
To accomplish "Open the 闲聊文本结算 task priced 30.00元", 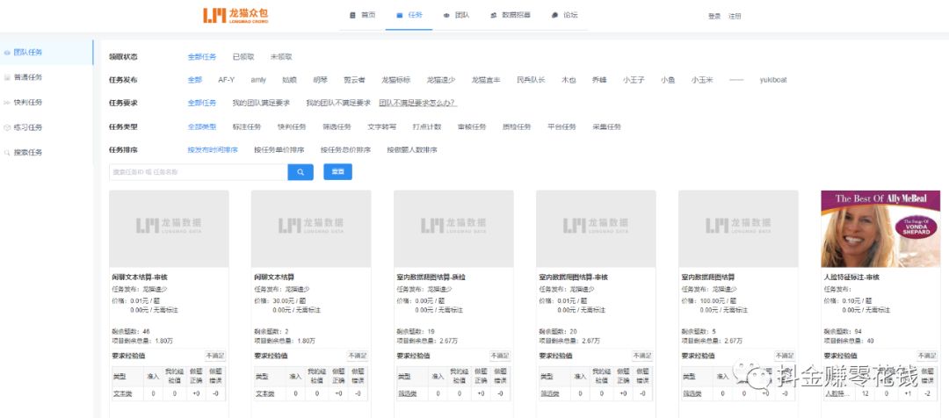I will tap(273, 277).
